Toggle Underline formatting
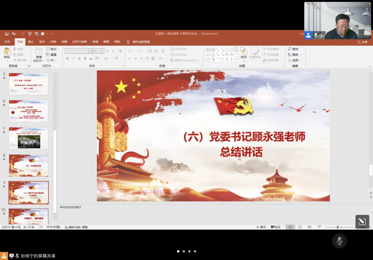Viewport: 373px width, 260px height. tap(79, 59)
